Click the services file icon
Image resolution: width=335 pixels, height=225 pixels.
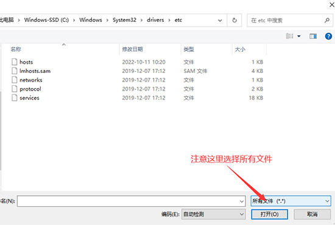[15, 98]
